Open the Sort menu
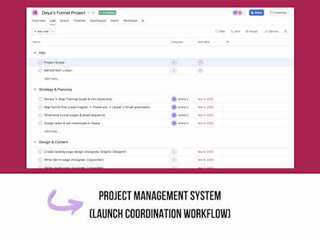320x240 pixels. 236,31
